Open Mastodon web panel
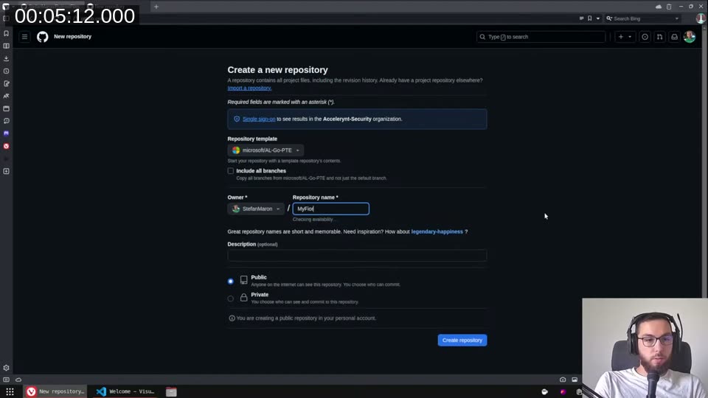This screenshot has height=398, width=708. click(7, 133)
